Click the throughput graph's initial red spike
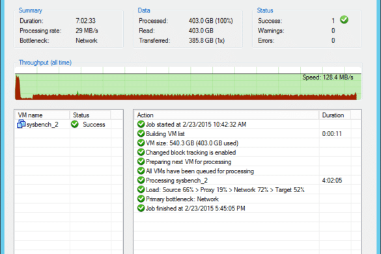 18,87
